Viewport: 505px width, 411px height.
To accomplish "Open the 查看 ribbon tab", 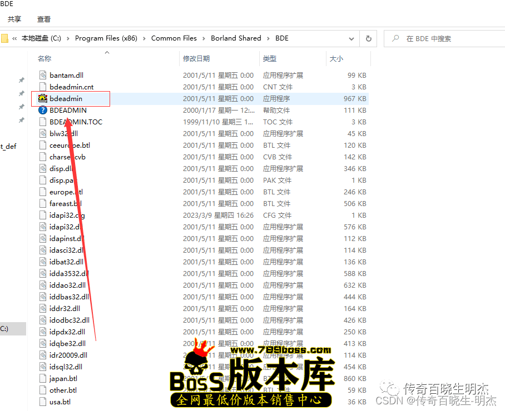I will 44,19.
